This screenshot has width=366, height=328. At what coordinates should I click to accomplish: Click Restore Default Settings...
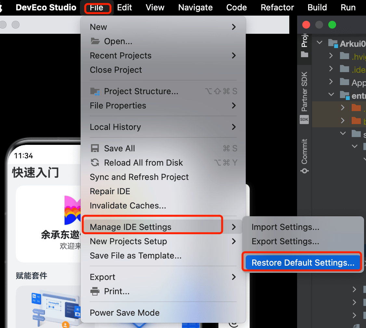(303, 263)
